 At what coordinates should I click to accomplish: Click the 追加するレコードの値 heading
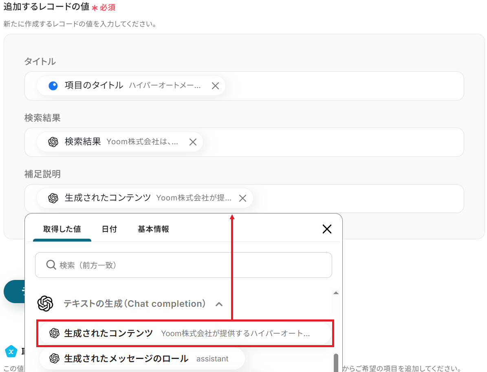46,7
